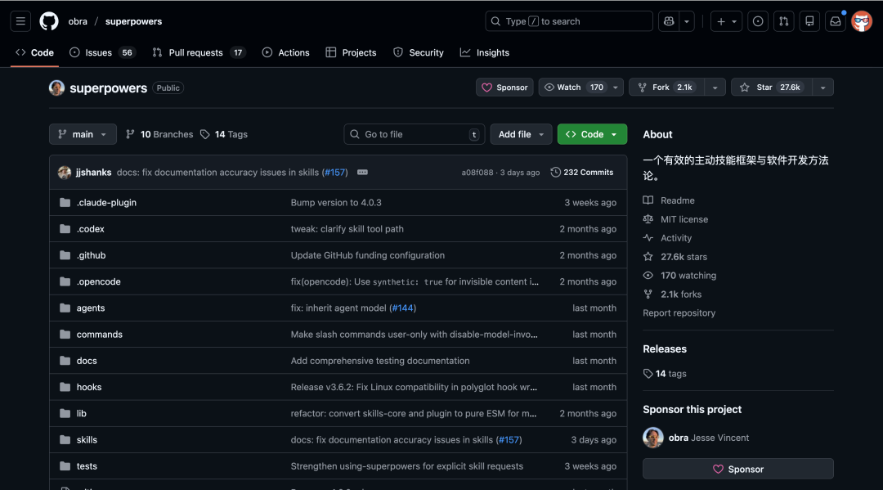Open commit hash a08f088
This screenshot has width=883, height=490.
tap(477, 173)
